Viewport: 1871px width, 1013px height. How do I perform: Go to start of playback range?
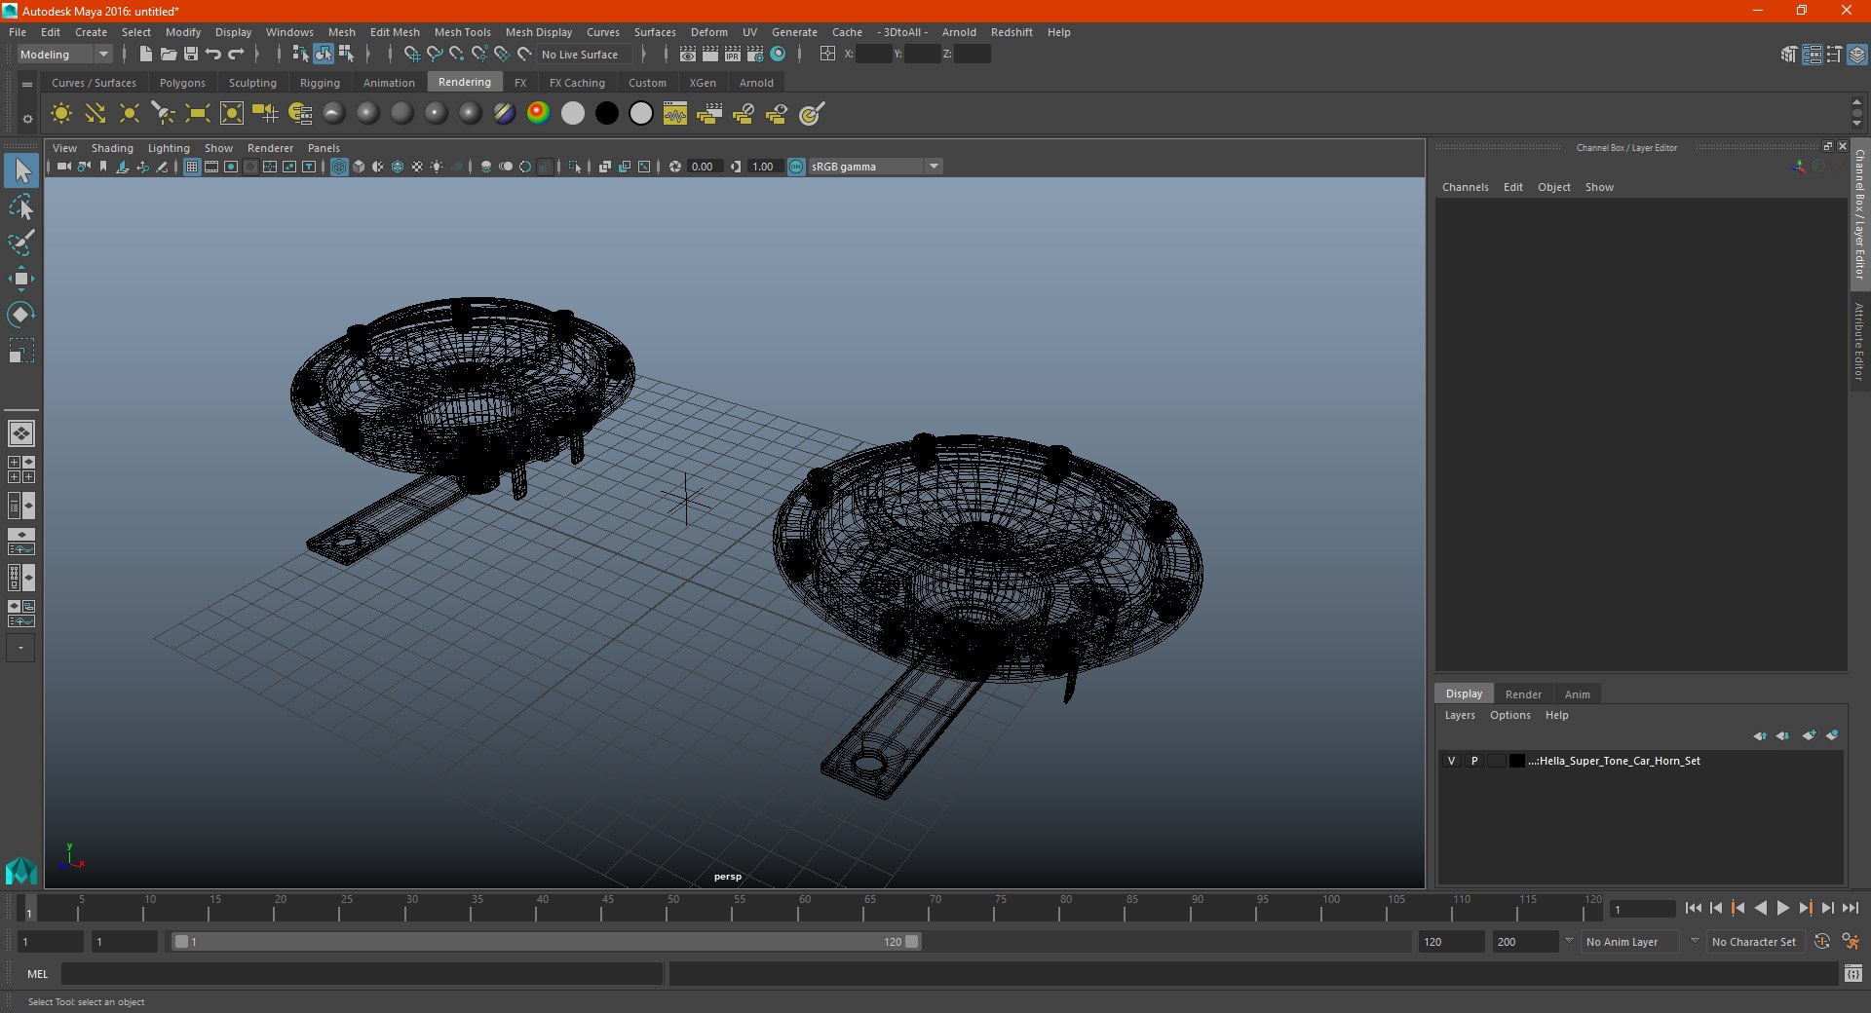(1694, 908)
